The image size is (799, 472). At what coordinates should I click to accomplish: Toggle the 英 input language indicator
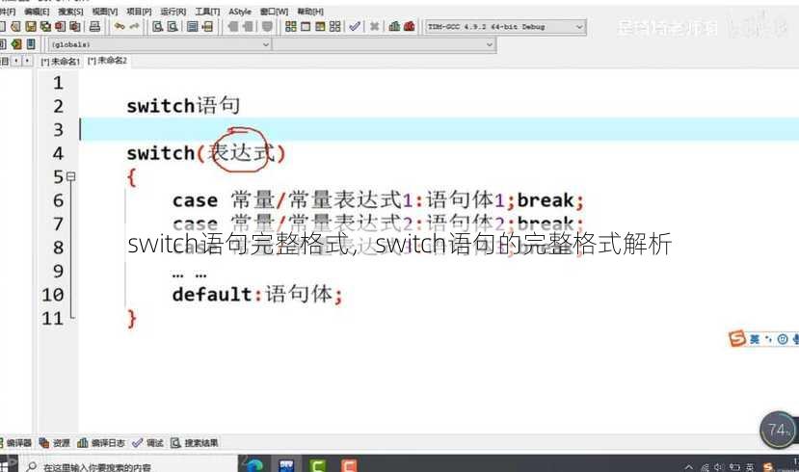coord(750,466)
